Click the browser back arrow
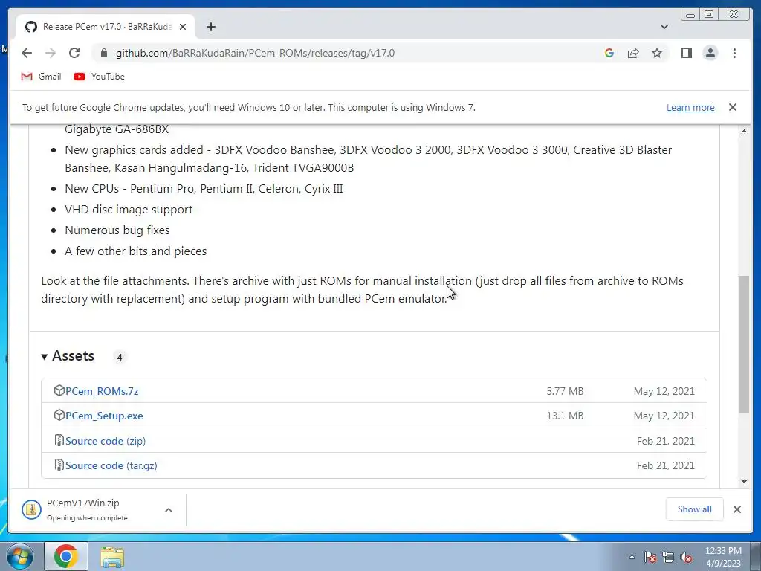 (x=27, y=53)
